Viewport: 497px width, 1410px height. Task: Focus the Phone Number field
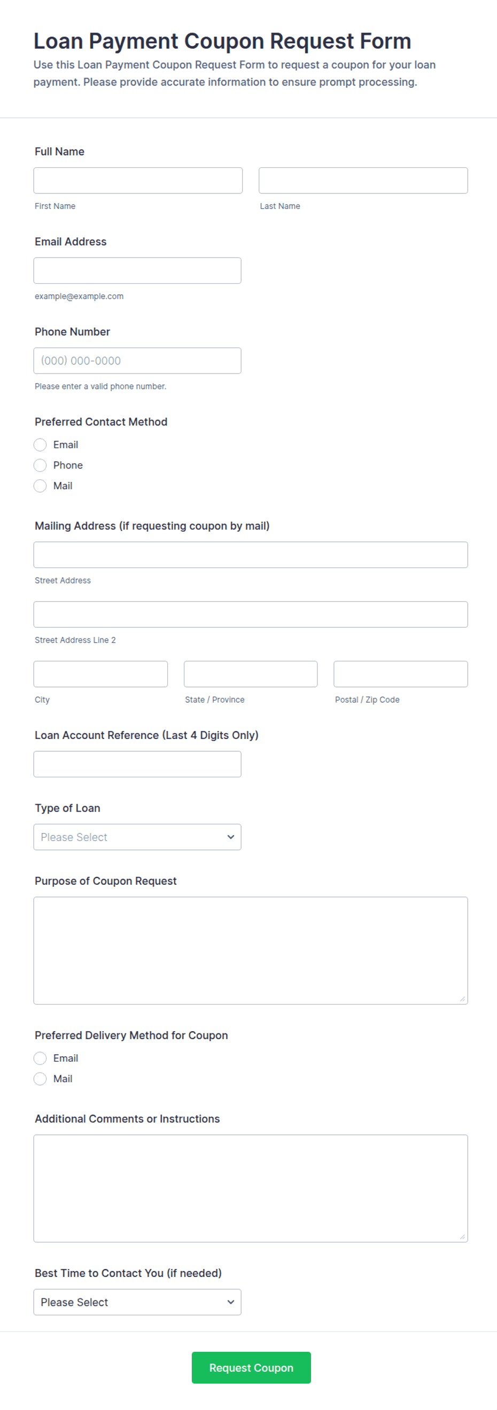pyautogui.click(x=137, y=361)
